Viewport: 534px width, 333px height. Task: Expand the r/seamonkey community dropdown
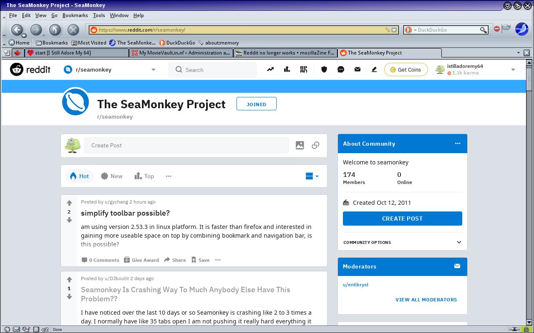(153, 70)
